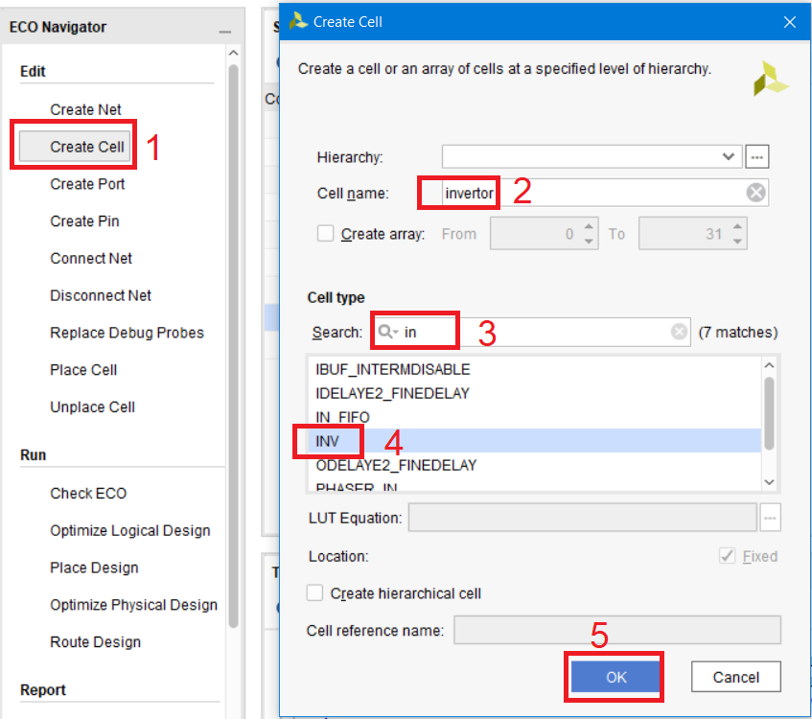The height and width of the screenshot is (719, 812).
Task: Confirm with the OK button
Action: pos(615,677)
